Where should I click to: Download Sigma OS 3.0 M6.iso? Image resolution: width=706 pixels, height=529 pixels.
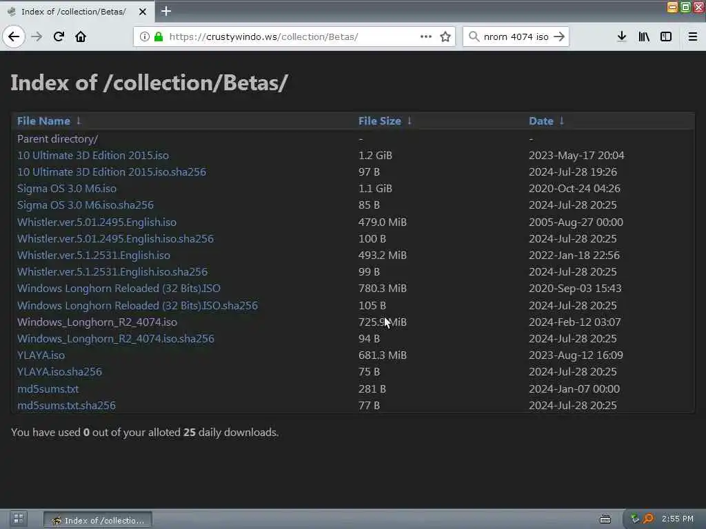click(x=67, y=189)
